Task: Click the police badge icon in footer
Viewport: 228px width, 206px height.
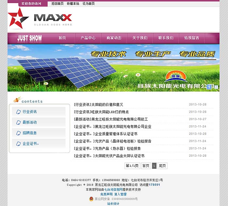Action: 91,199
